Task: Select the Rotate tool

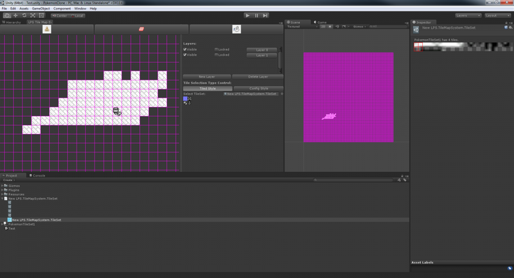Action: [24, 15]
